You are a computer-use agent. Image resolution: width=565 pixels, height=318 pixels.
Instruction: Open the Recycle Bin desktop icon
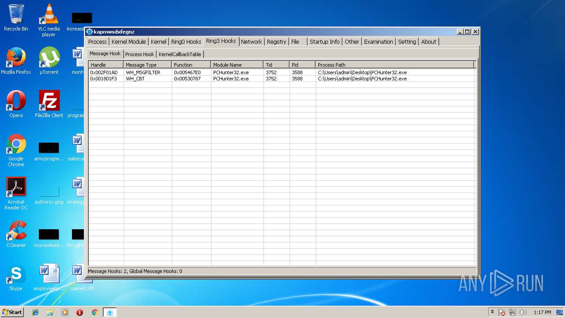16,18
